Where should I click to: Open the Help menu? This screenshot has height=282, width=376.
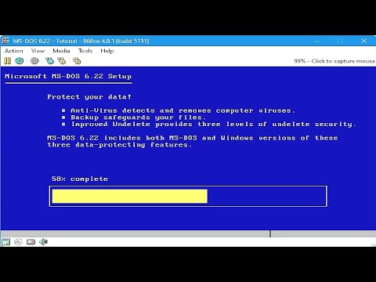pyautogui.click(x=107, y=51)
